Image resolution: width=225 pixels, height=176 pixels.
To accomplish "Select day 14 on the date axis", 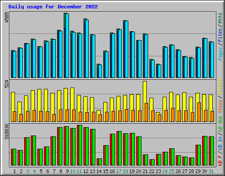I will (99, 171).
